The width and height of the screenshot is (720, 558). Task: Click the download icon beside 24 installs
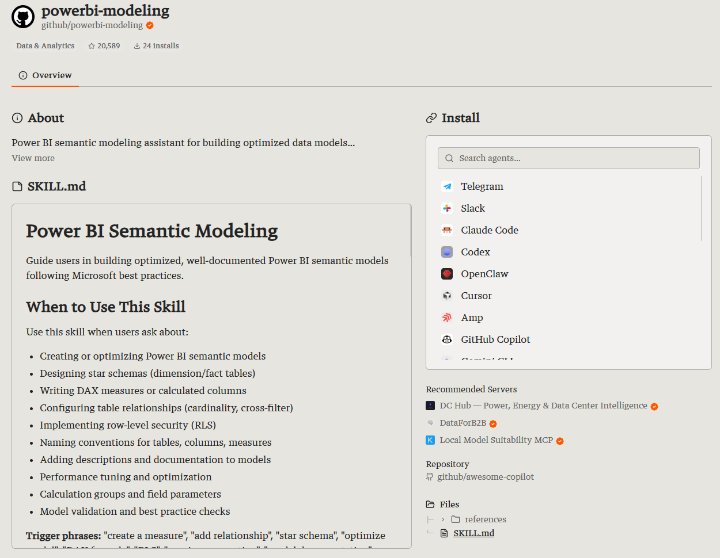click(x=137, y=46)
